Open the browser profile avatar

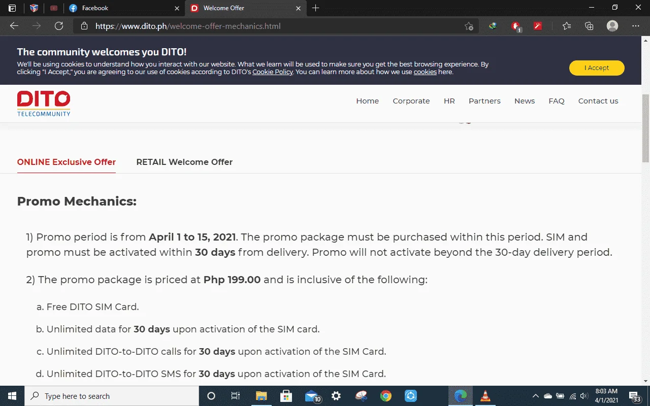[x=612, y=26]
